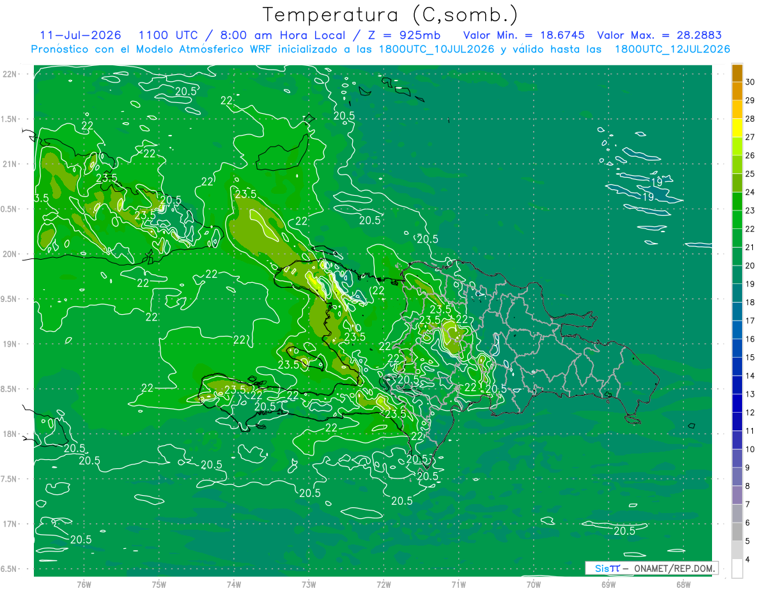The image size is (767, 593).
Task: Click the blue swatch between 15 and 16
Action: click(737, 348)
